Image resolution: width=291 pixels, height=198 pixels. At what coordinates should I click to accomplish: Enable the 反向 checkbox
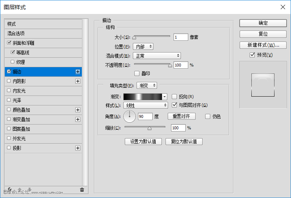point(174,97)
